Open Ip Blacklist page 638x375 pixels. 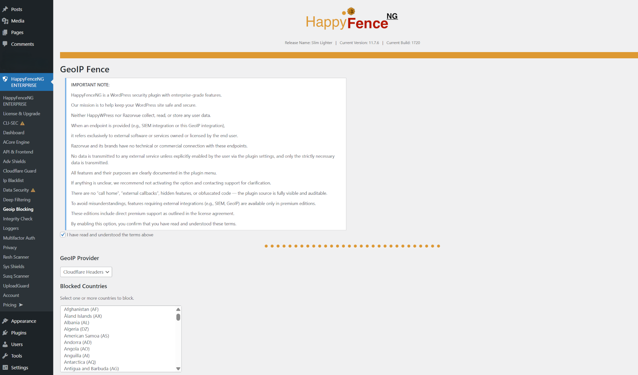point(14,181)
